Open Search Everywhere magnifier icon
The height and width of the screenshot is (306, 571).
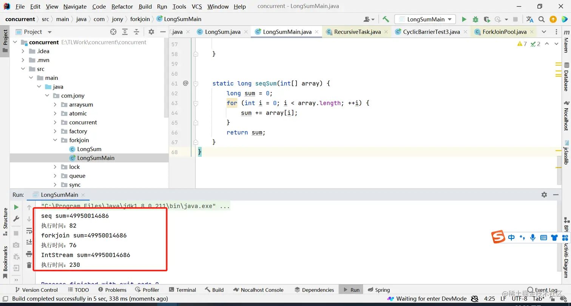542,19
